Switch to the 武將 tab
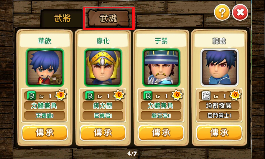The image size is (265, 159). point(62,18)
